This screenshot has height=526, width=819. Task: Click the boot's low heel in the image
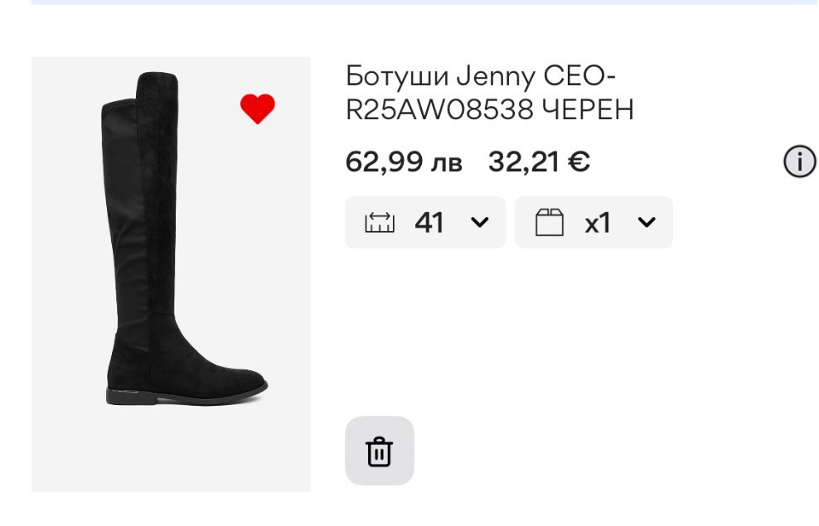(x=120, y=397)
